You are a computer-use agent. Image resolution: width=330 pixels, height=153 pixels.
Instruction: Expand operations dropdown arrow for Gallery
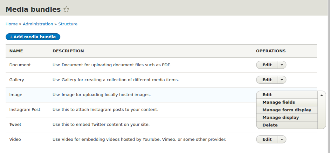[x=282, y=80]
